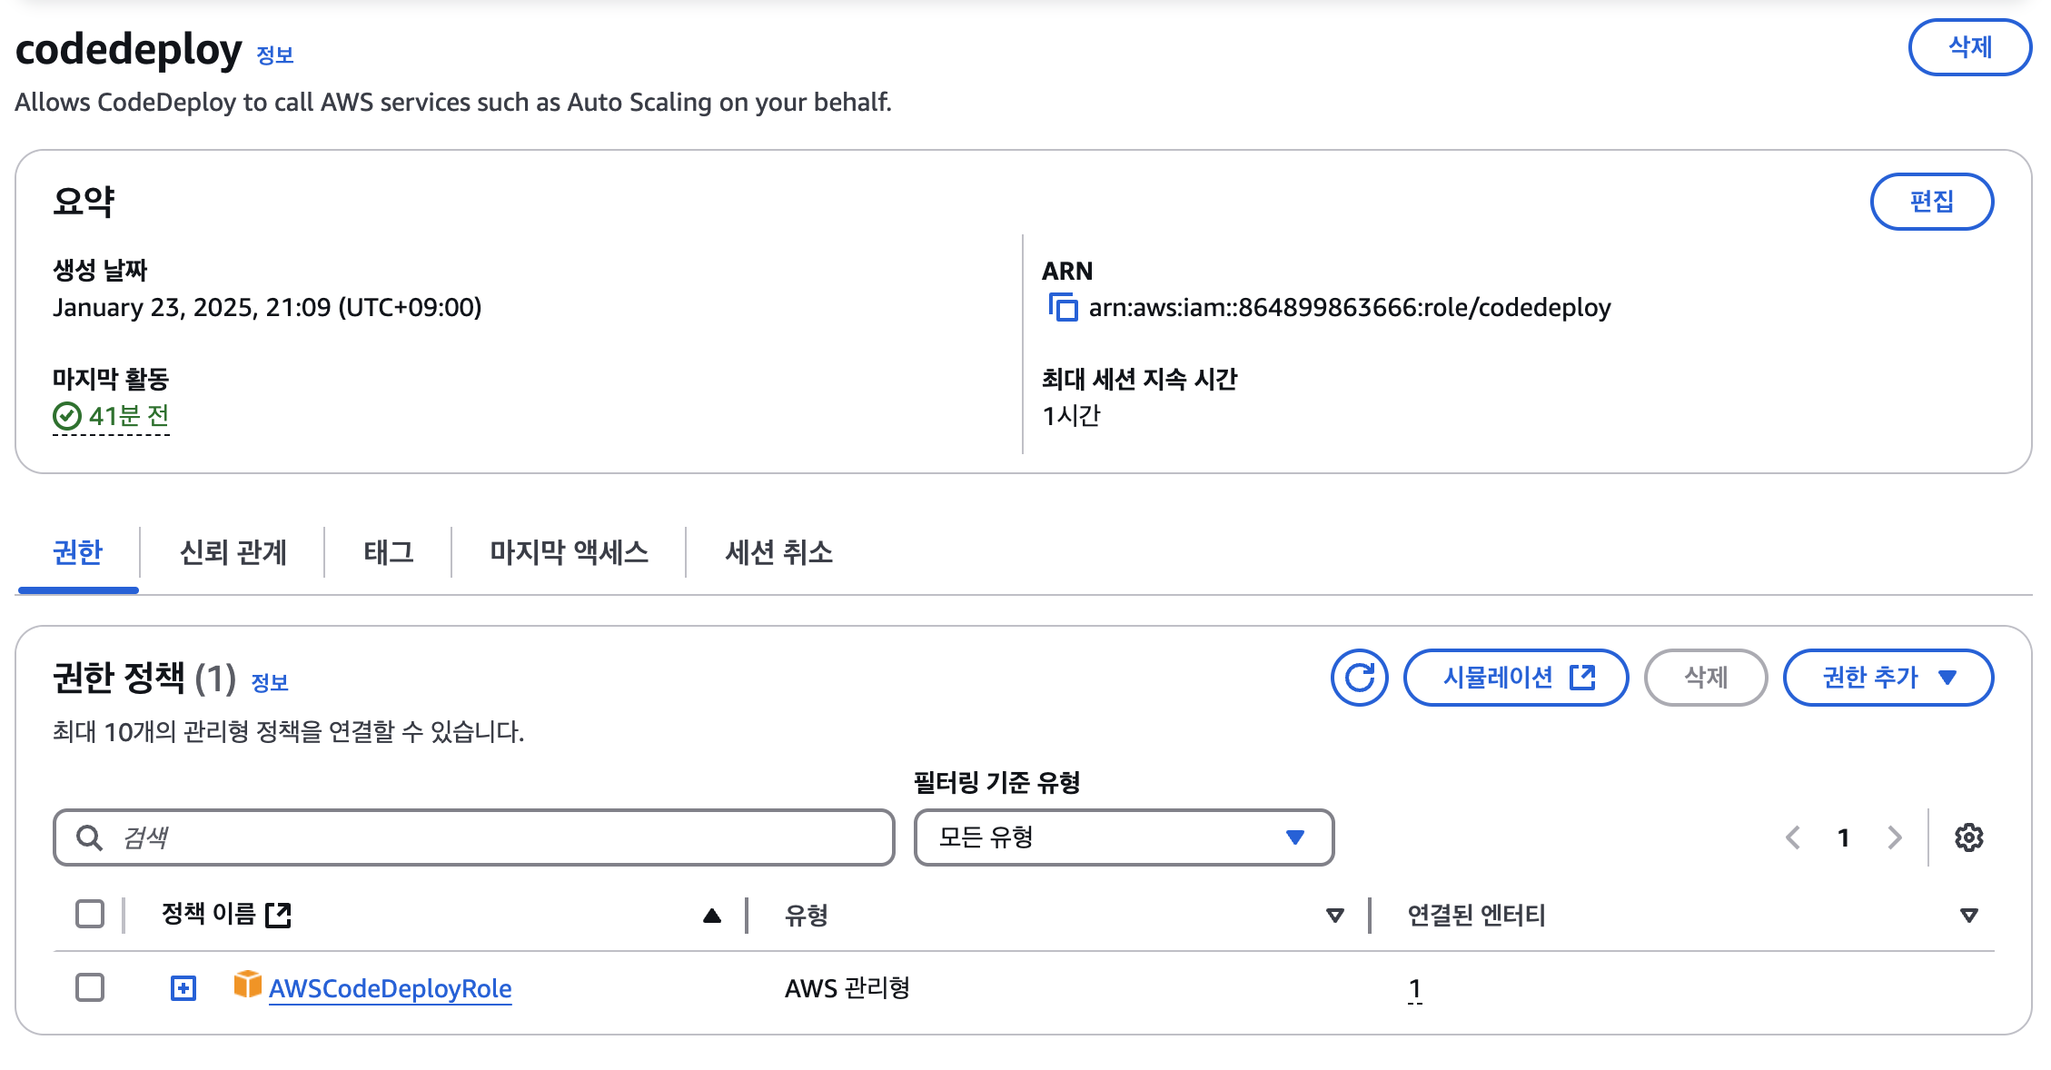Launch the 시뮬레이션 policy simulator button
The image size is (2051, 1070).
[1515, 678]
